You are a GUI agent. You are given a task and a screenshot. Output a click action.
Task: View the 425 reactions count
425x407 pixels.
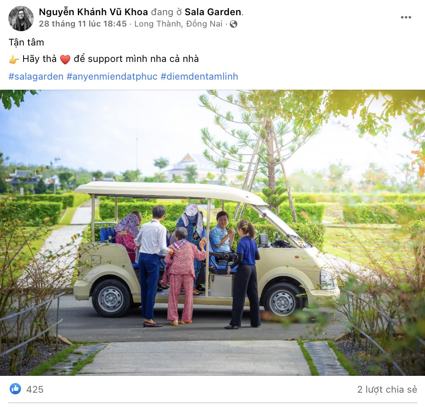(x=35, y=389)
